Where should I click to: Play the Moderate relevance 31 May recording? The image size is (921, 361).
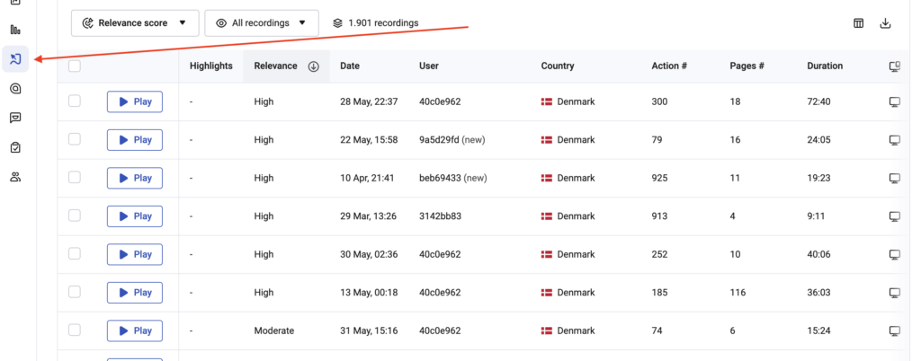tap(135, 331)
